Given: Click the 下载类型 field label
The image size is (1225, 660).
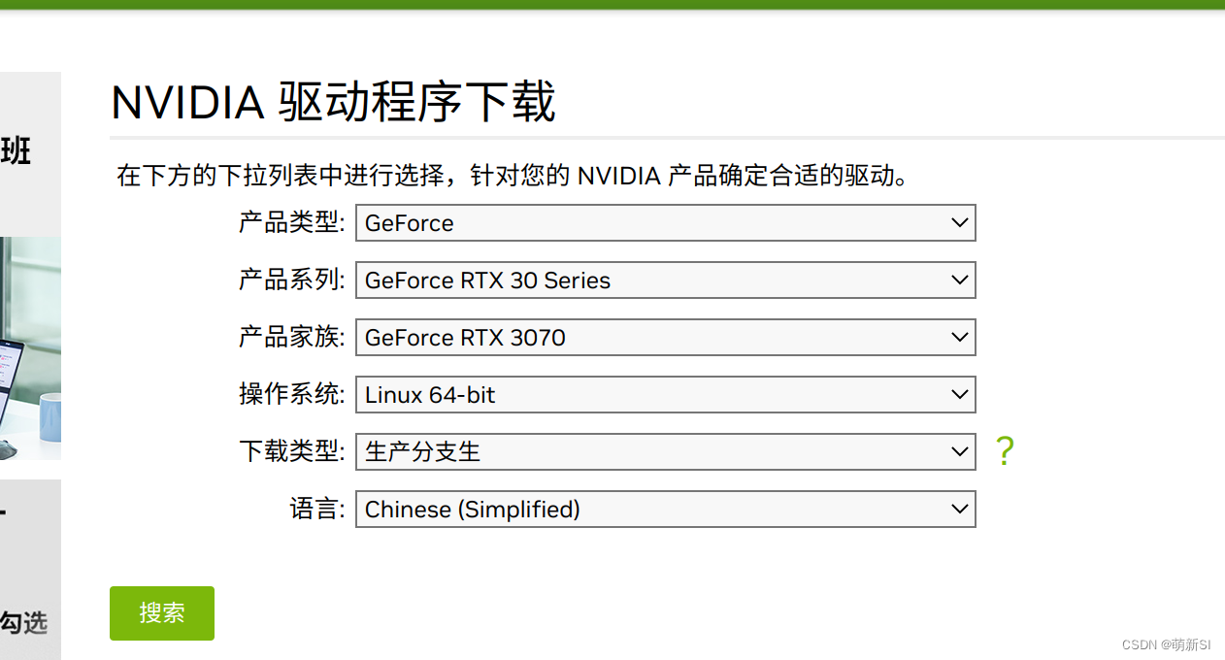Looking at the screenshot, I should [291, 451].
